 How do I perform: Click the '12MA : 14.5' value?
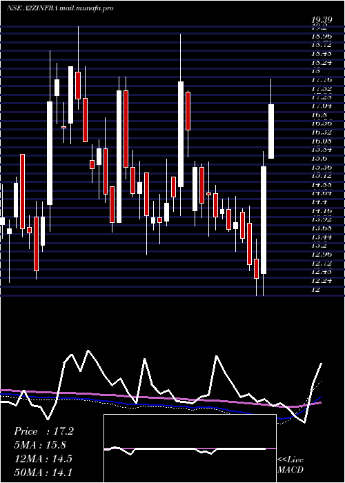[43, 458]
